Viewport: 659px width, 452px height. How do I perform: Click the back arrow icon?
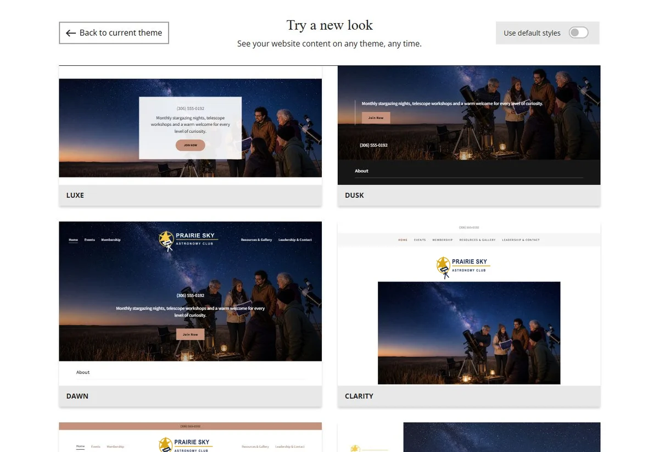[x=71, y=33]
